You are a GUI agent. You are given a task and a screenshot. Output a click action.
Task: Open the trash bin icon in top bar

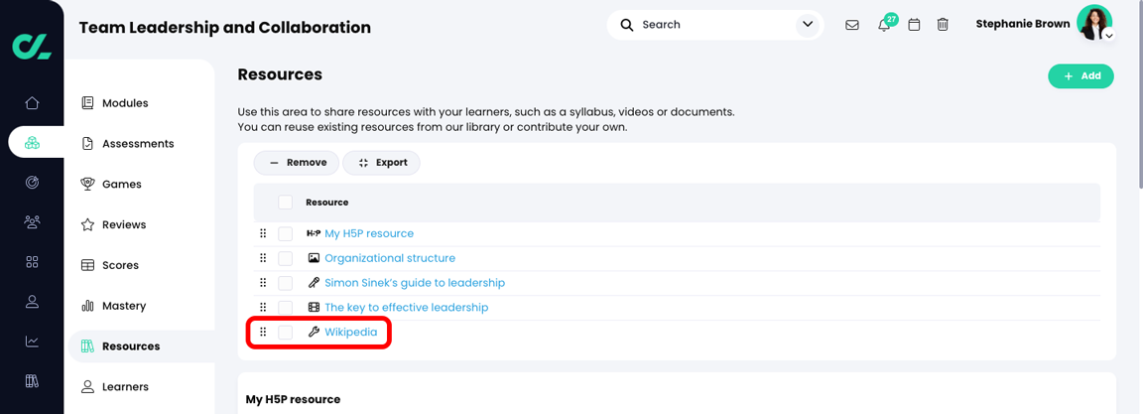[943, 25]
